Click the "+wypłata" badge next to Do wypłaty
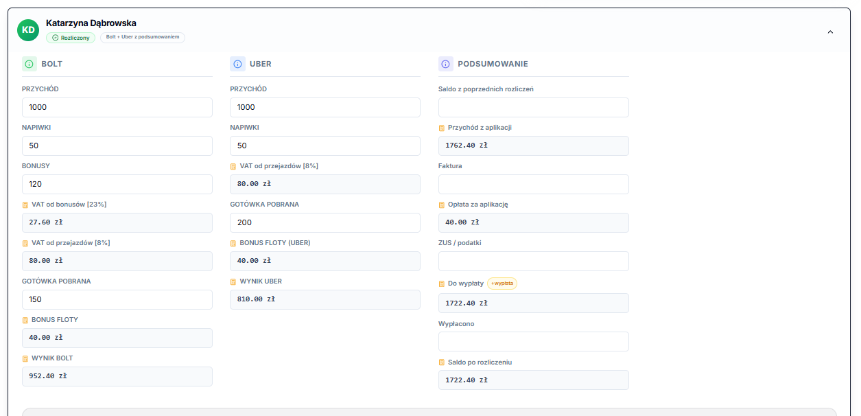The height and width of the screenshot is (416, 861). [x=502, y=284]
